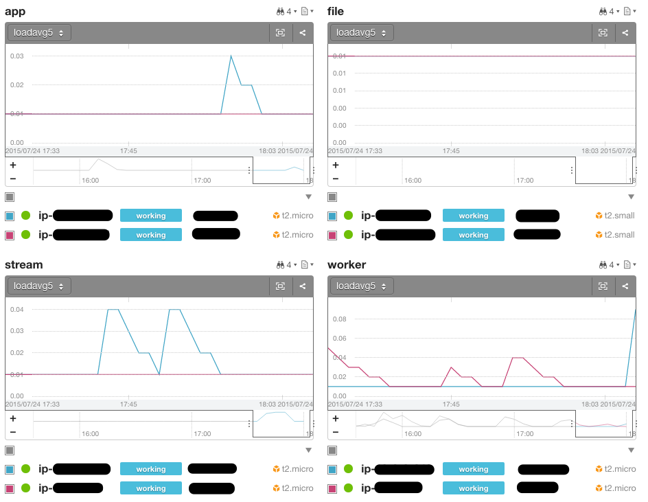
Task: Toggle pink series checkbox for second file host
Action: point(332,236)
